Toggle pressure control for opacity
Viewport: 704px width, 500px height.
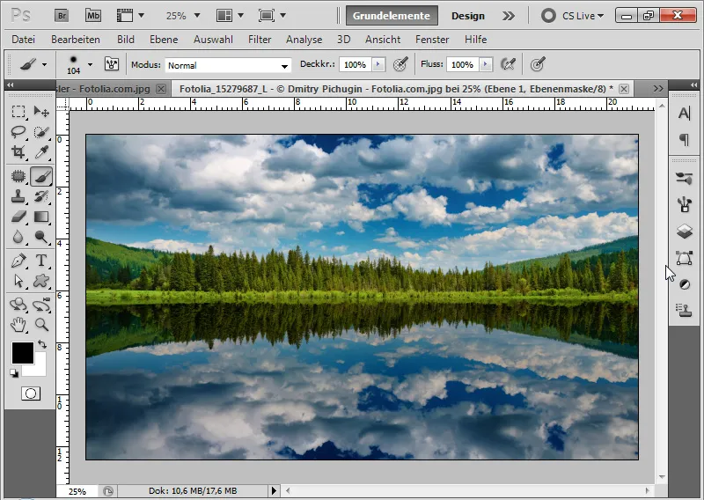click(x=400, y=64)
